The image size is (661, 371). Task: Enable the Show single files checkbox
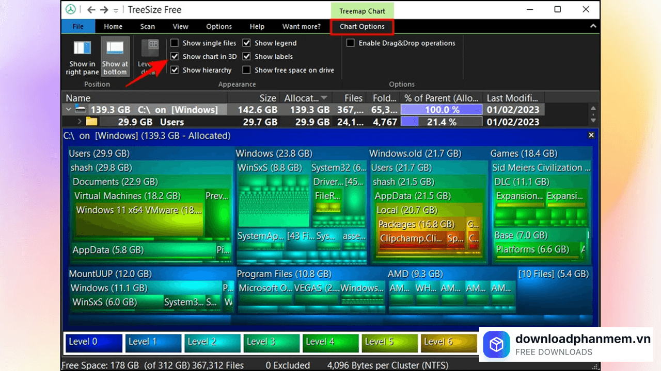[x=175, y=43]
